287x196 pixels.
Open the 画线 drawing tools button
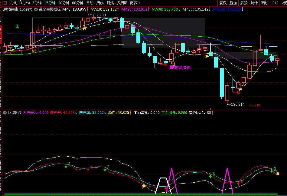coord(265,3)
